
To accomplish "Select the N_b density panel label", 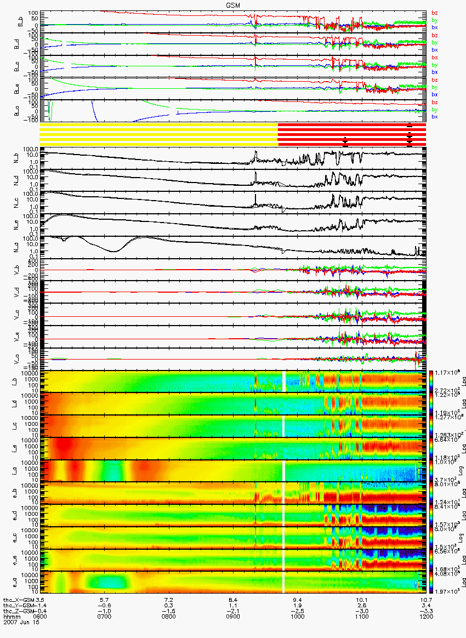I will coord(16,158).
